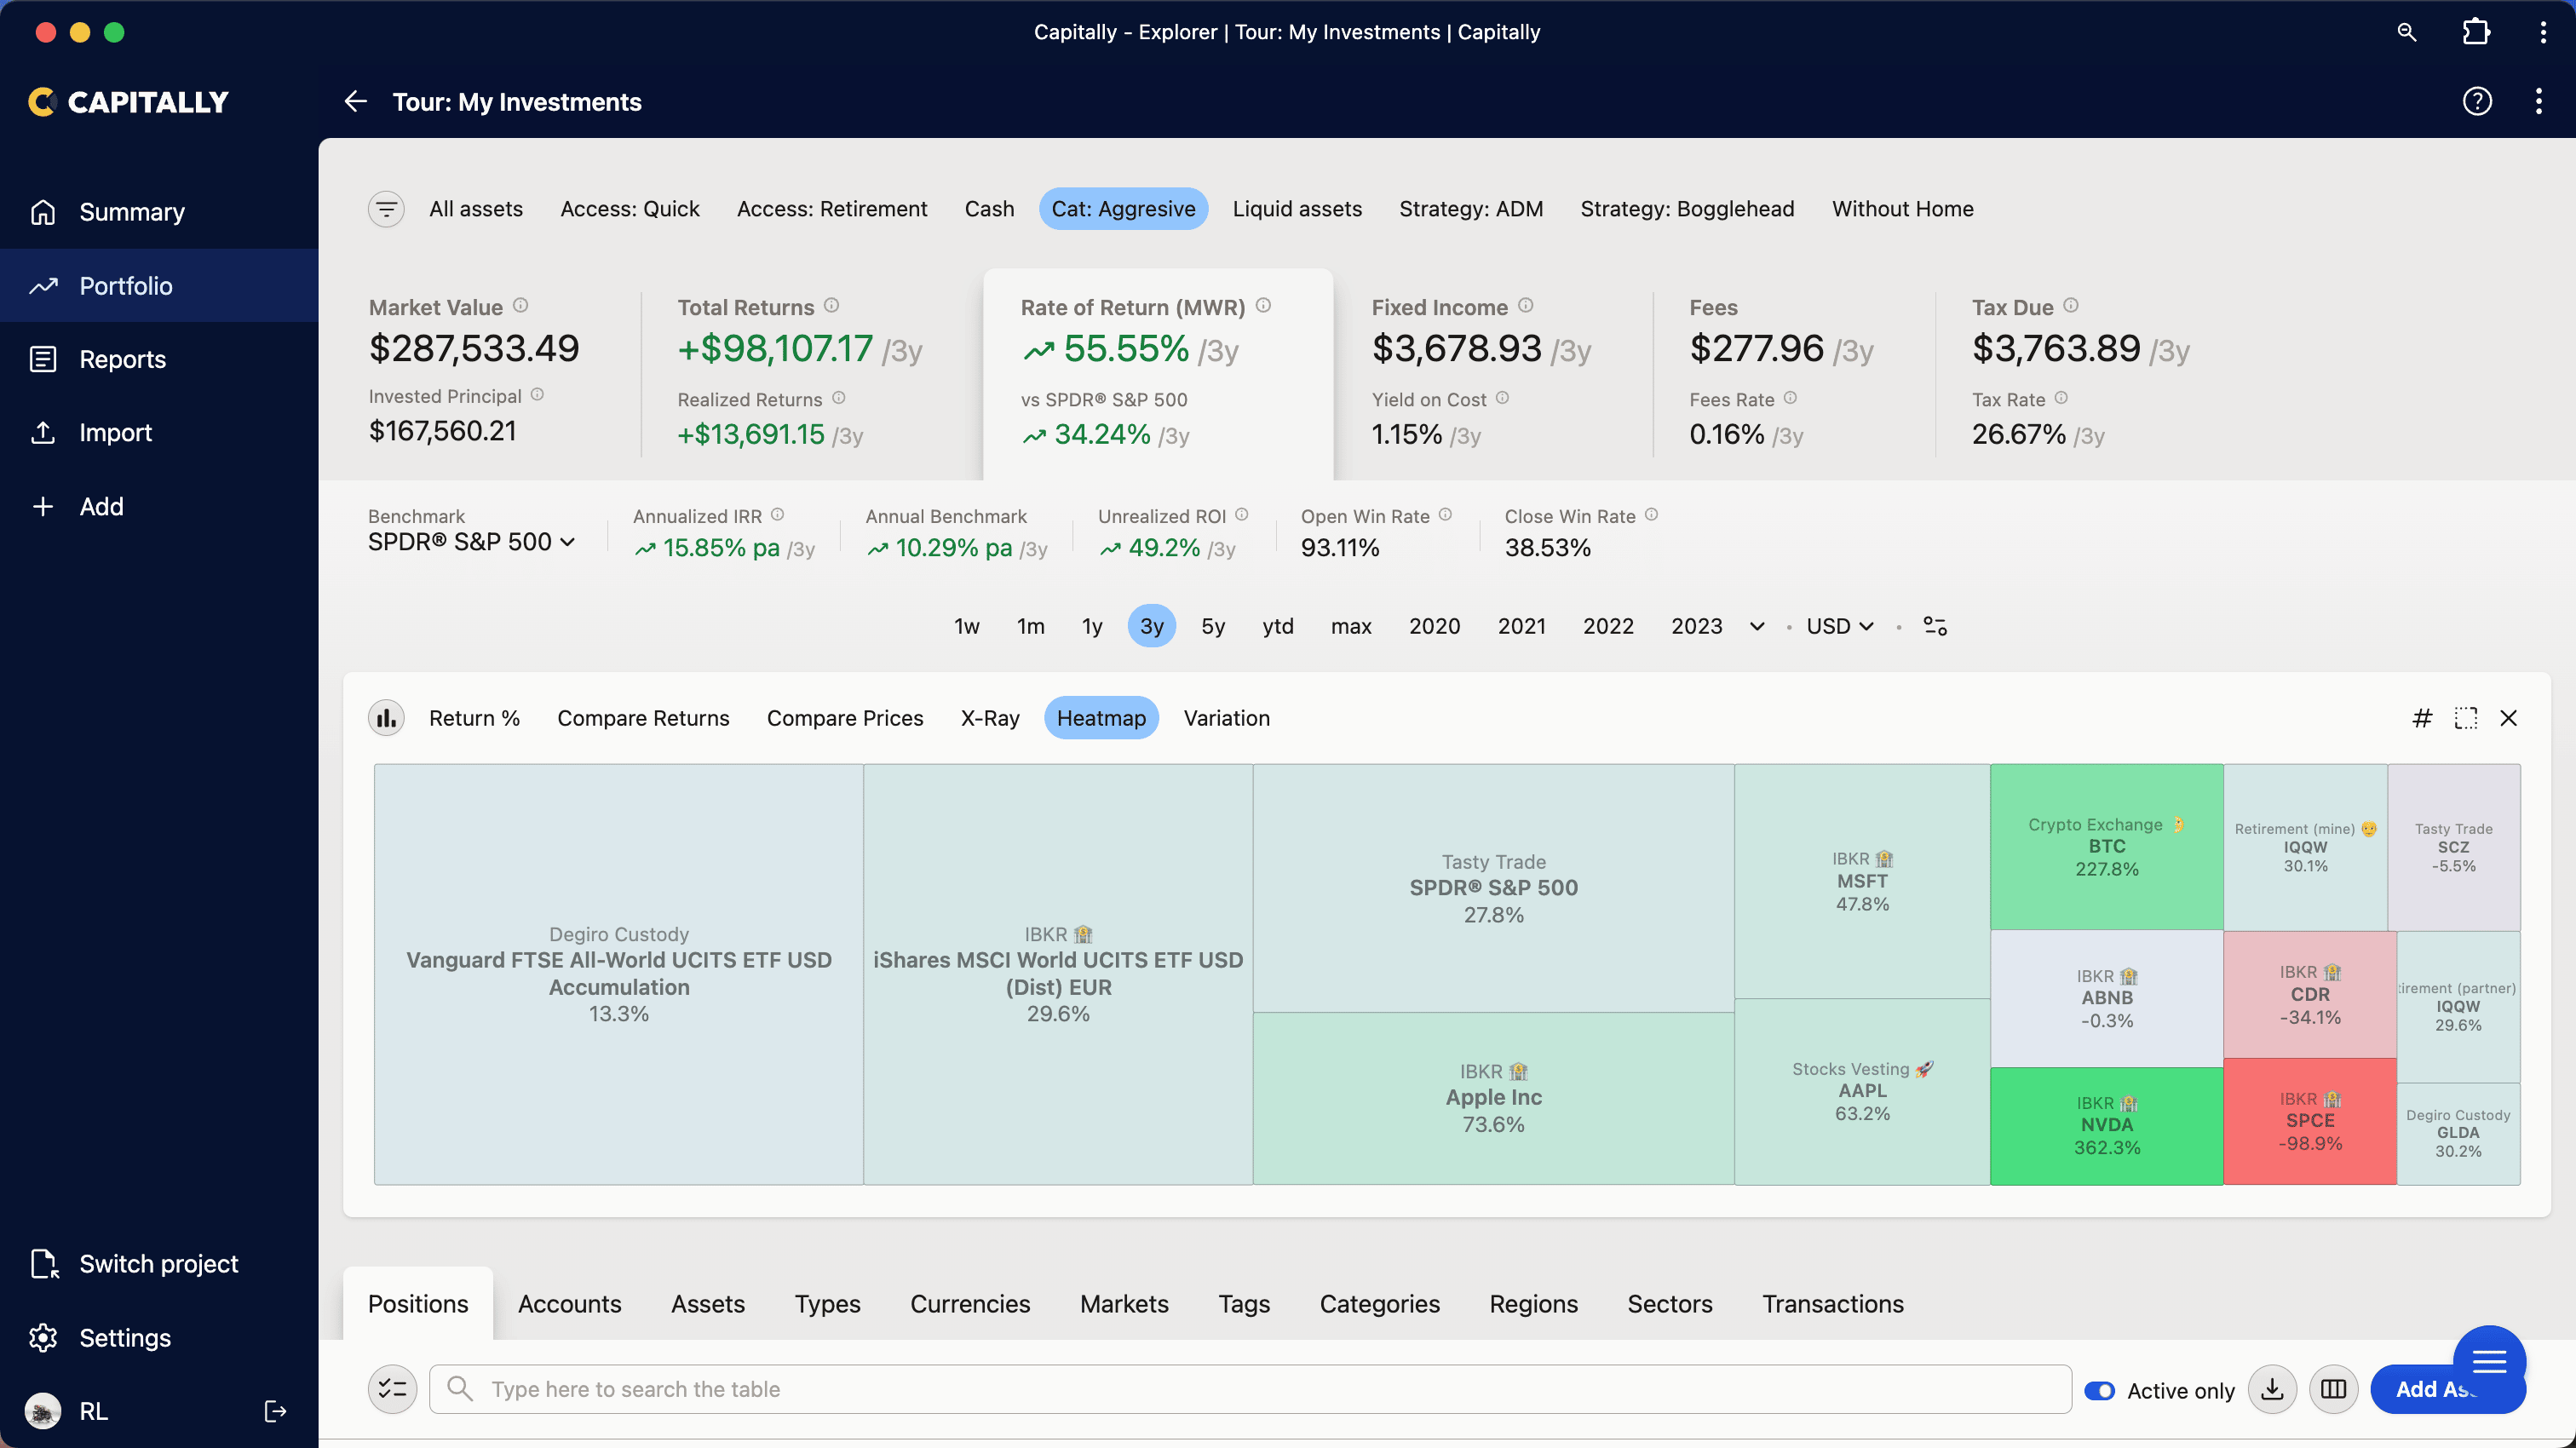
Task: Open the browser extensions puzzle icon
Action: [2476, 32]
